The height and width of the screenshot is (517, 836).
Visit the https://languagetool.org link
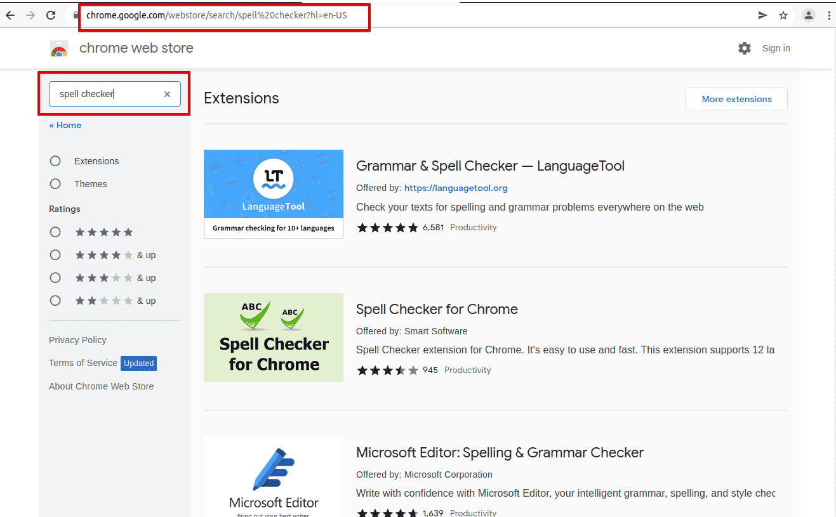[x=456, y=188]
